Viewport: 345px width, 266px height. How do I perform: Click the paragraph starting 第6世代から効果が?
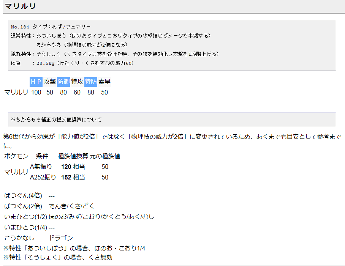coord(172,141)
